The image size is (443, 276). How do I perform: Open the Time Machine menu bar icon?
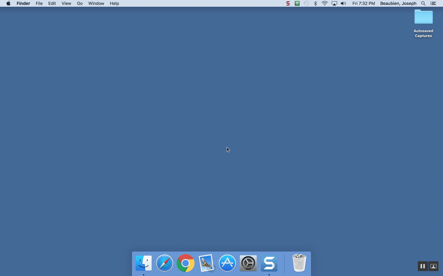[306, 3]
